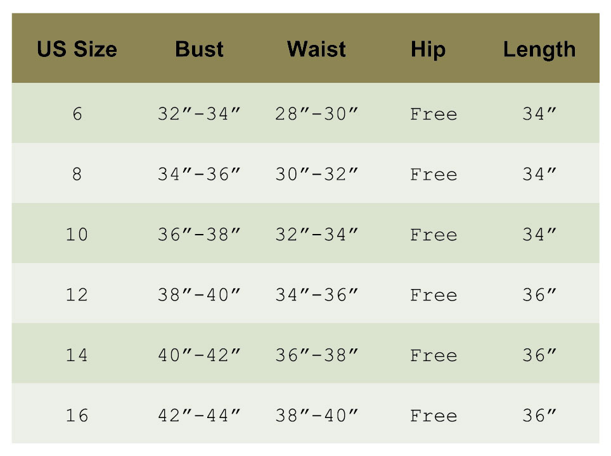Click the 34”-36” bust measurement cell
Viewport: 611px width, 456px height.
[199, 175]
